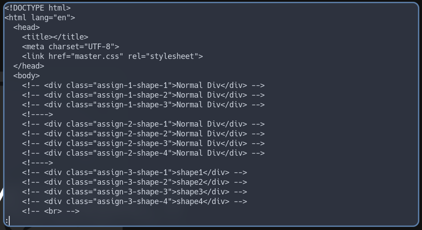
Task: Click the commented-out br tag line
Action: pyautogui.click(x=51, y=211)
